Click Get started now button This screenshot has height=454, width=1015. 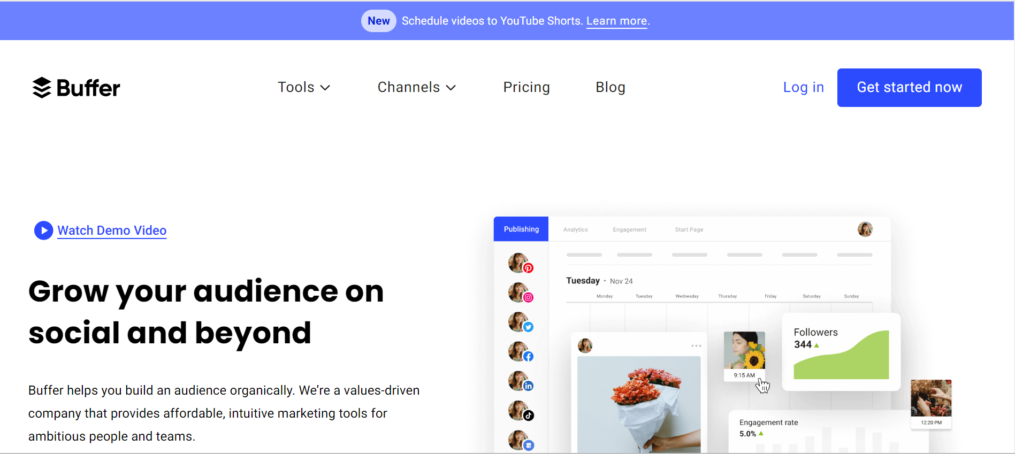point(909,88)
